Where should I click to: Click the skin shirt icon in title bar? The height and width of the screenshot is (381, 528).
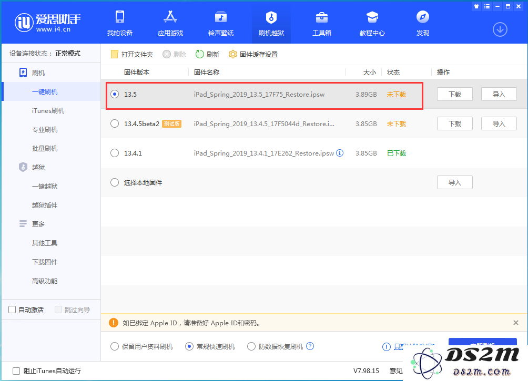(x=476, y=6)
